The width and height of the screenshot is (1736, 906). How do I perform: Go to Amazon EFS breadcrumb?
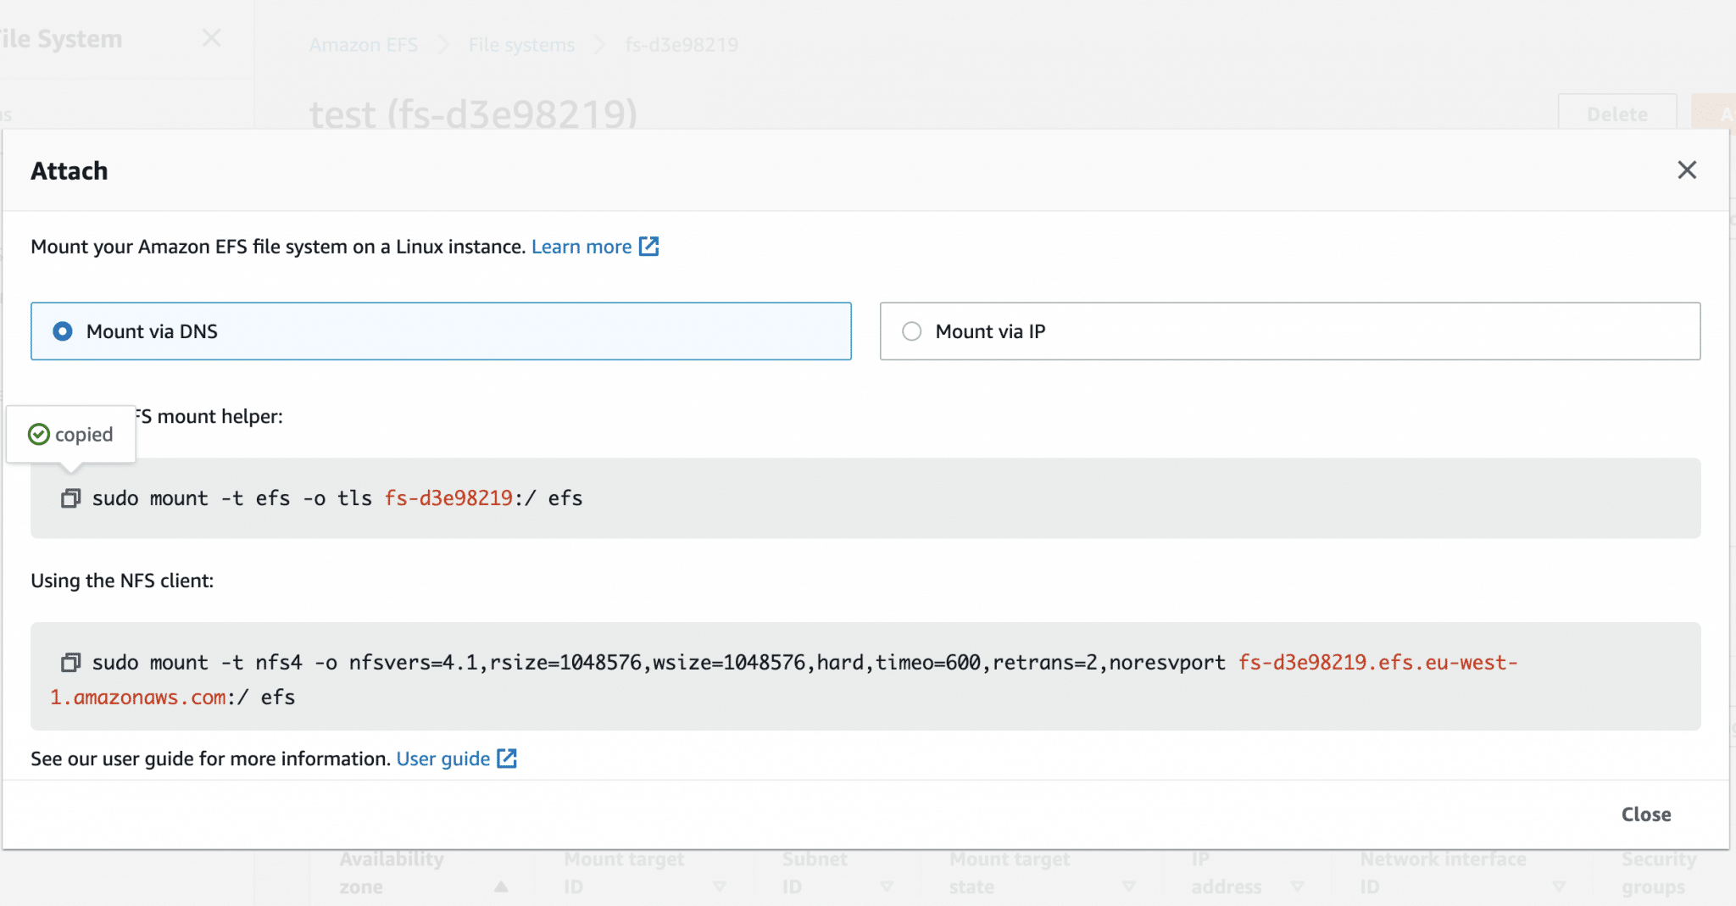363,45
